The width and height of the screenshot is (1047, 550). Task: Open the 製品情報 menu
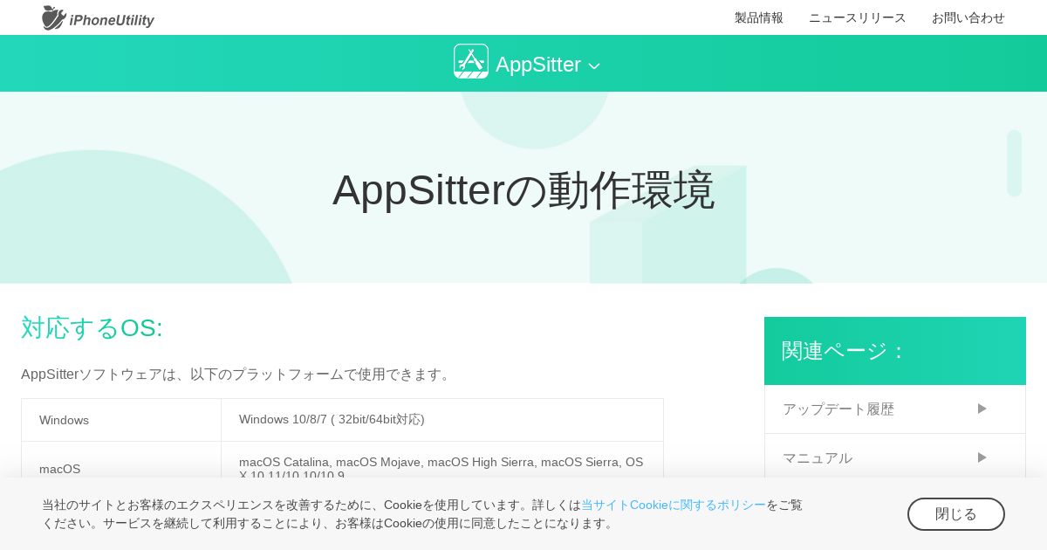click(759, 17)
